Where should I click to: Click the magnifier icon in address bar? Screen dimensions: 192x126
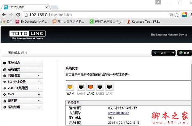(171, 15)
